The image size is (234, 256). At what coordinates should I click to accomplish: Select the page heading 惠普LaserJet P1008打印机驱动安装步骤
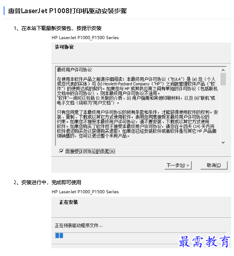(x=67, y=11)
